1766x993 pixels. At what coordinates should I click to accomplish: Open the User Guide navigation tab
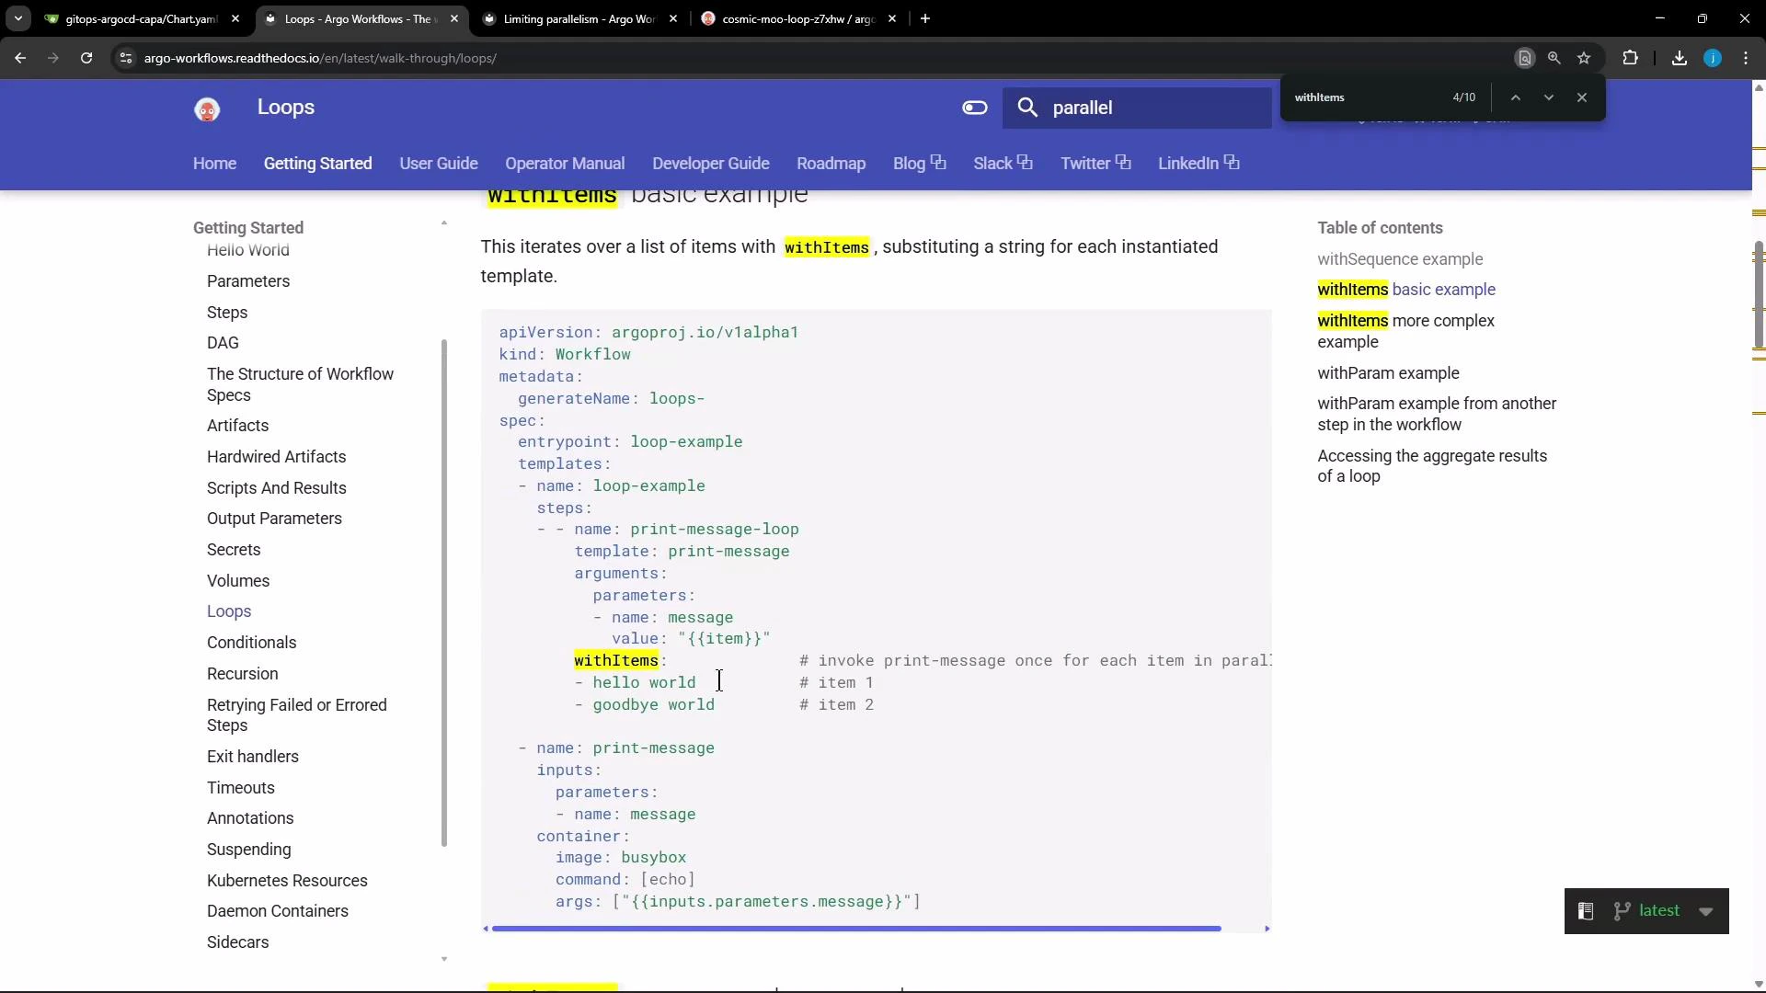(439, 164)
